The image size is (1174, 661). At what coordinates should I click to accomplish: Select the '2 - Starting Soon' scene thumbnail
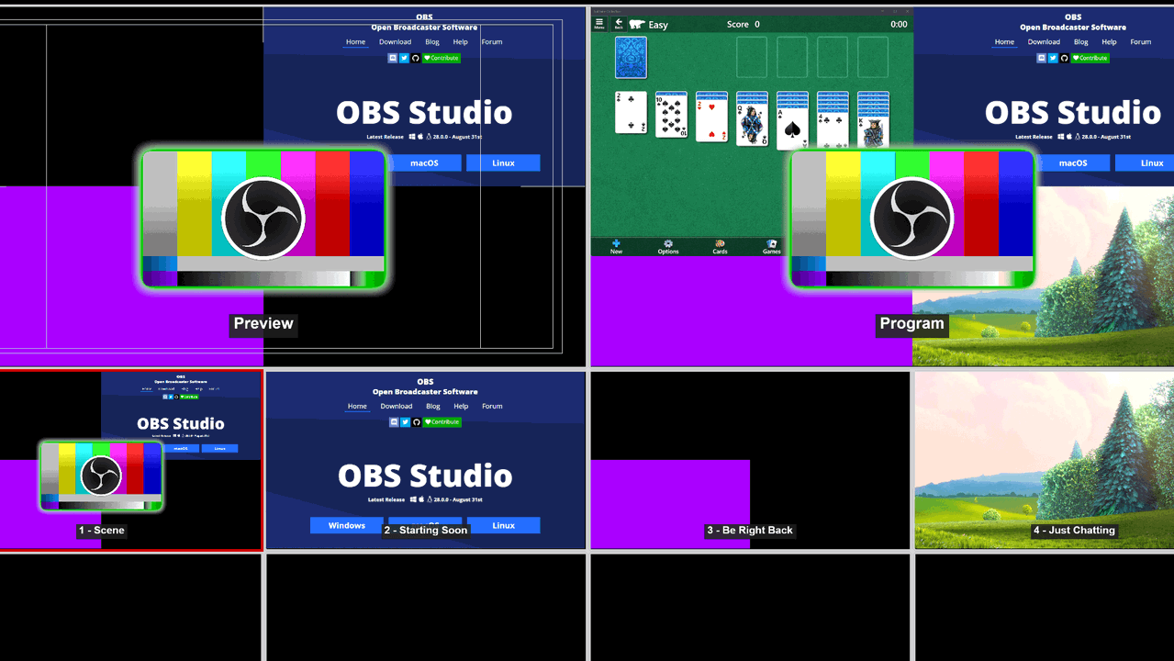424,459
